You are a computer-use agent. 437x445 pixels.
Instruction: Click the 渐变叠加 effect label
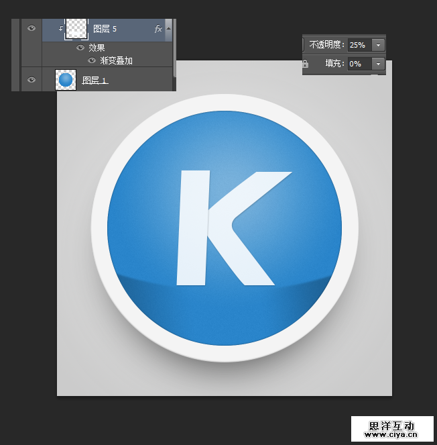[x=116, y=60]
